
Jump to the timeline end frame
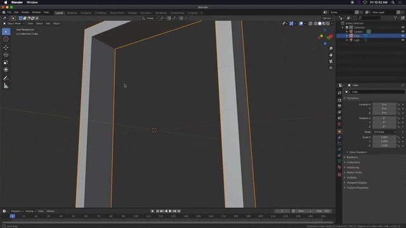(179, 211)
